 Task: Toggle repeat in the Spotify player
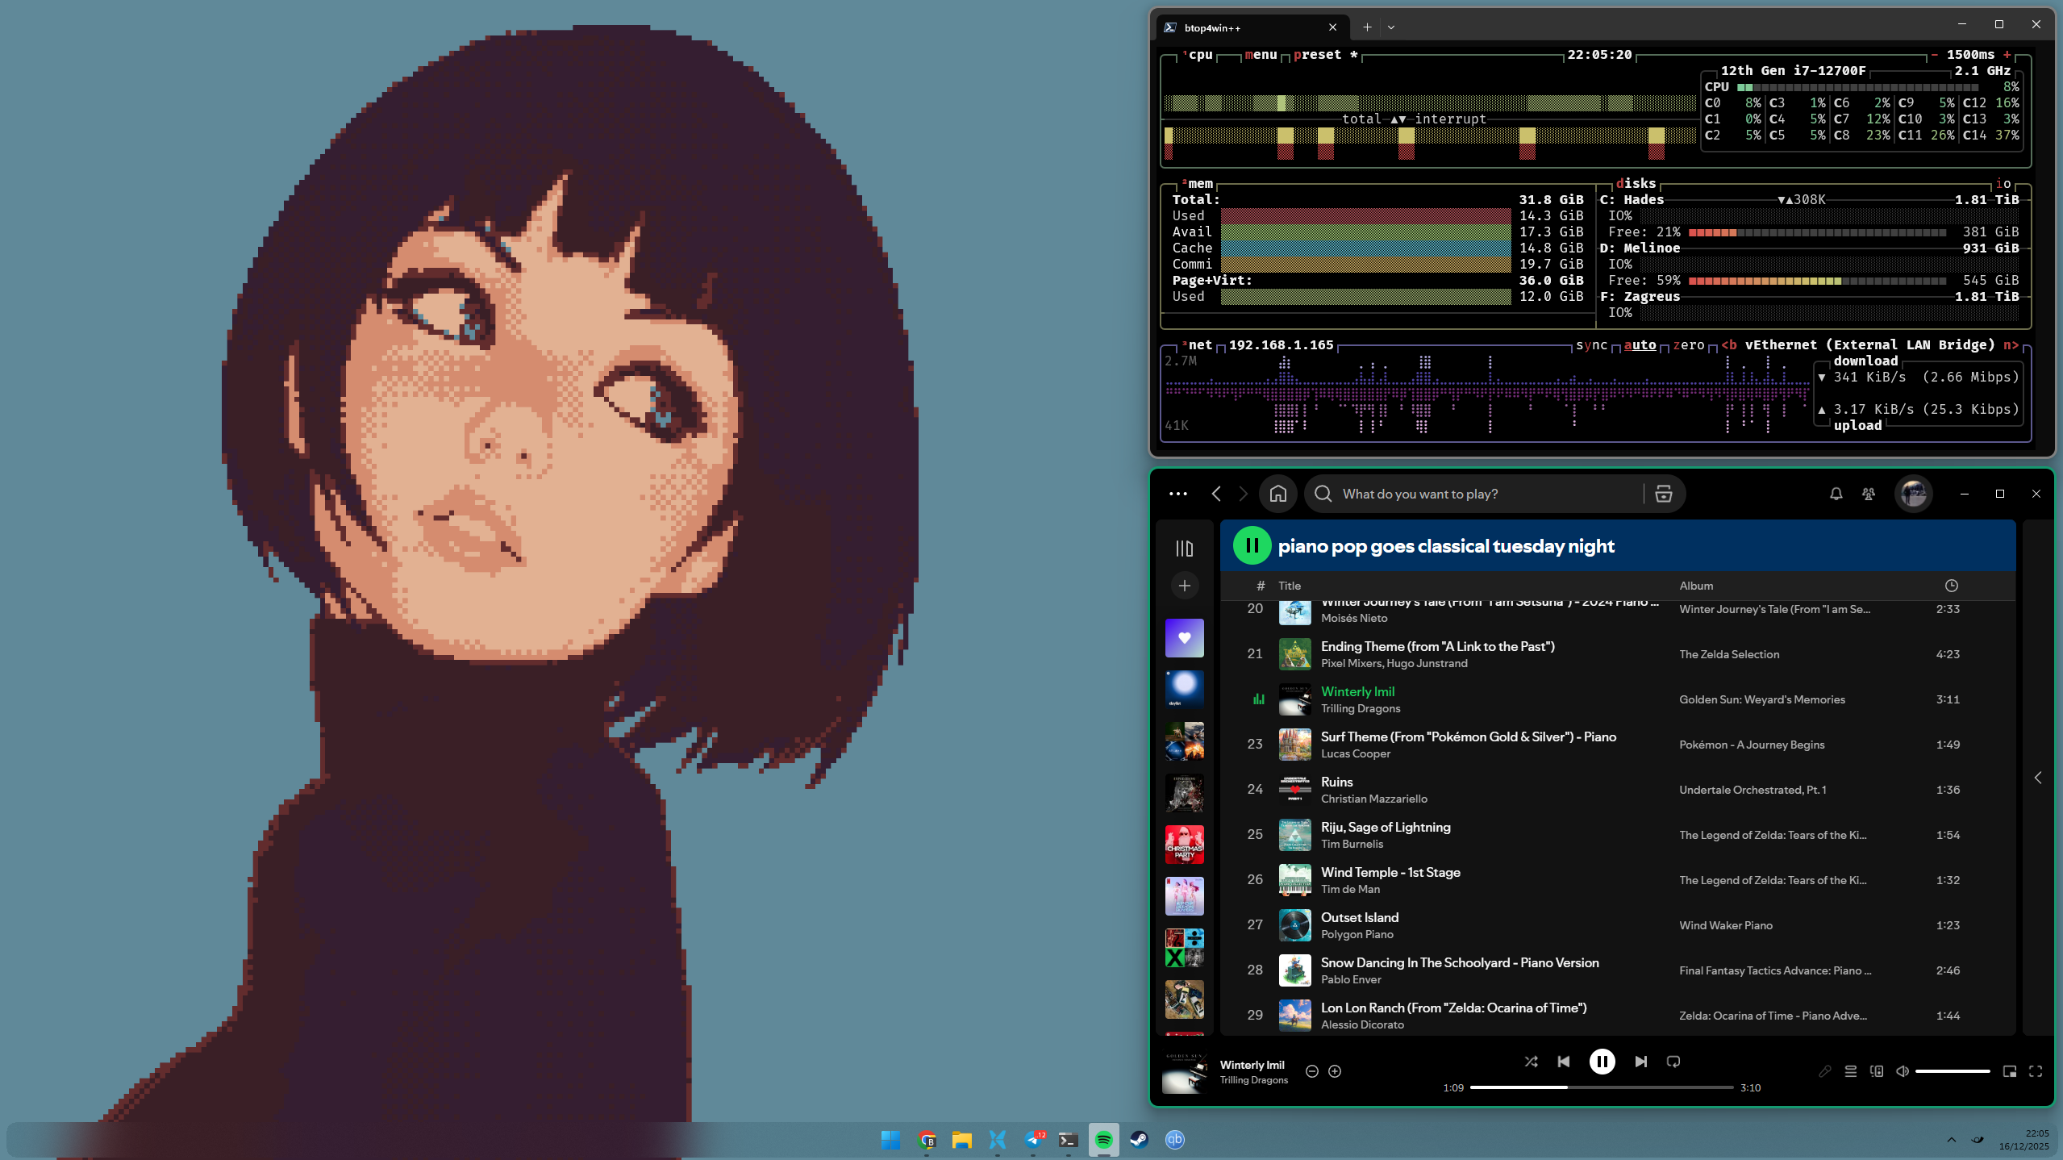(1673, 1062)
